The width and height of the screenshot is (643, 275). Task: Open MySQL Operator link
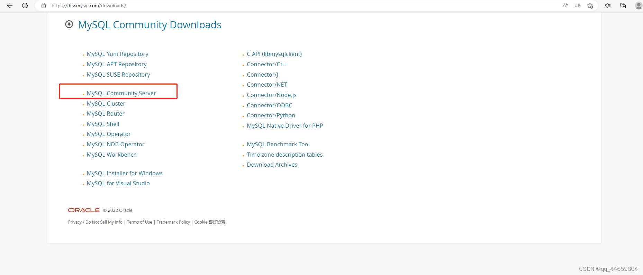point(109,134)
